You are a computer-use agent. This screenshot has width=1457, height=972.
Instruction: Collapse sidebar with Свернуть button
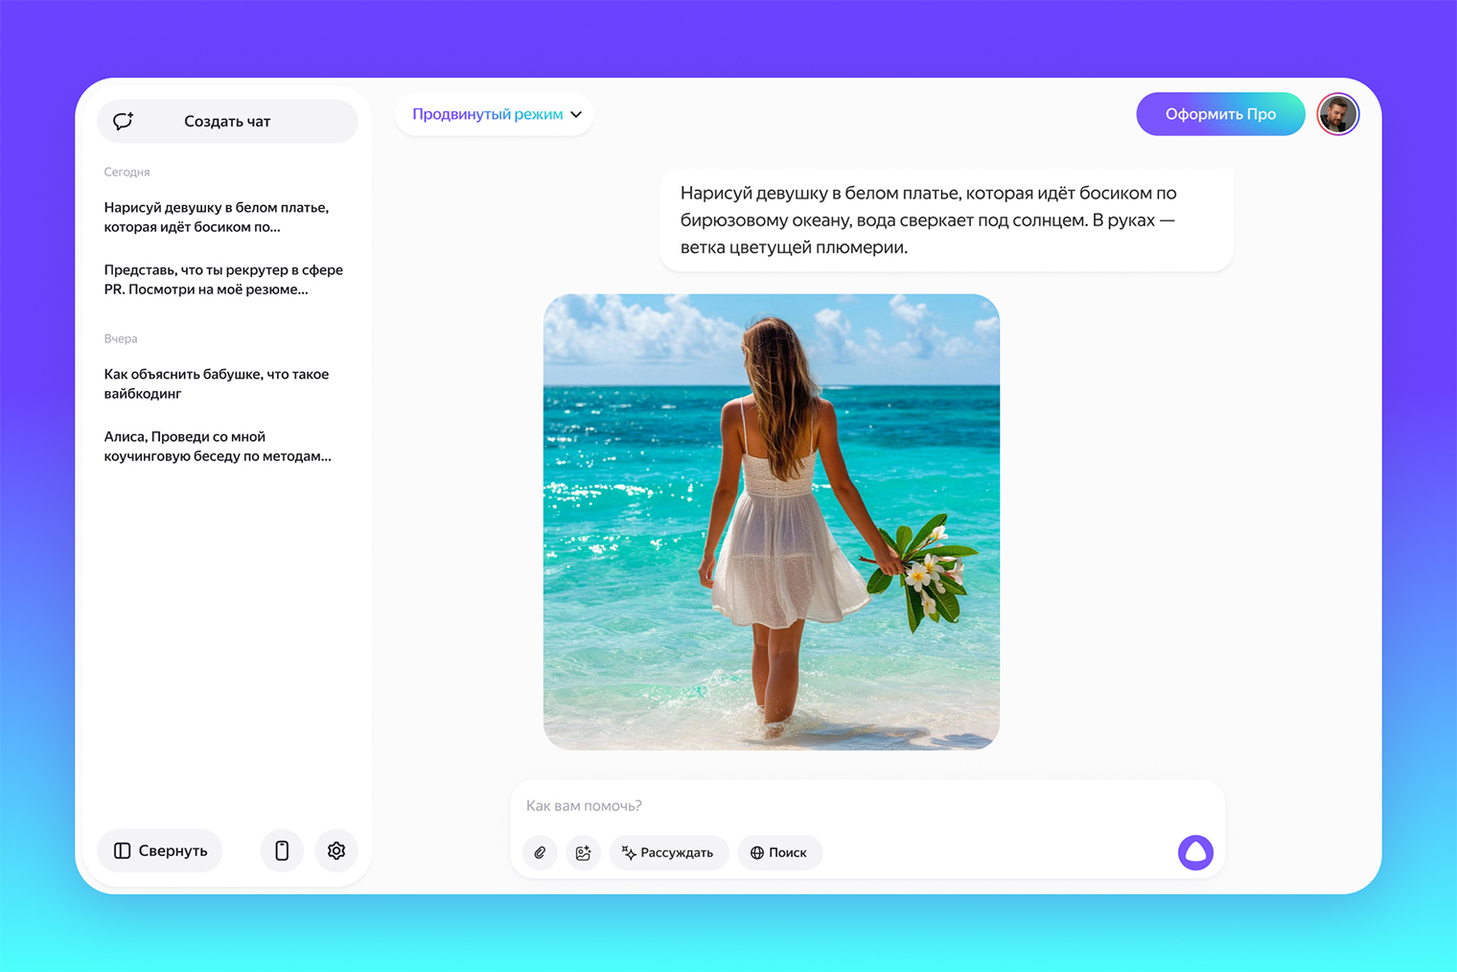pyautogui.click(x=160, y=850)
